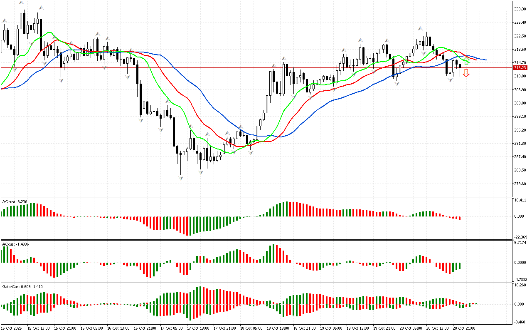The image size is (532, 333).
Task: Click the red down arrow sell signal
Action: click(x=466, y=73)
